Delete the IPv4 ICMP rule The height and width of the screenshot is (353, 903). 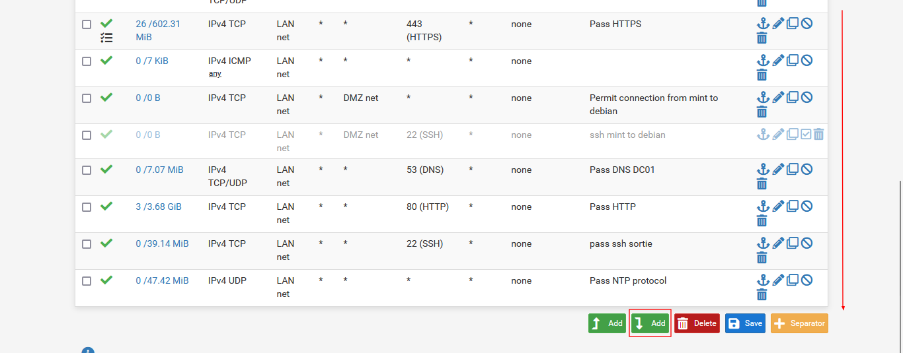(x=762, y=75)
